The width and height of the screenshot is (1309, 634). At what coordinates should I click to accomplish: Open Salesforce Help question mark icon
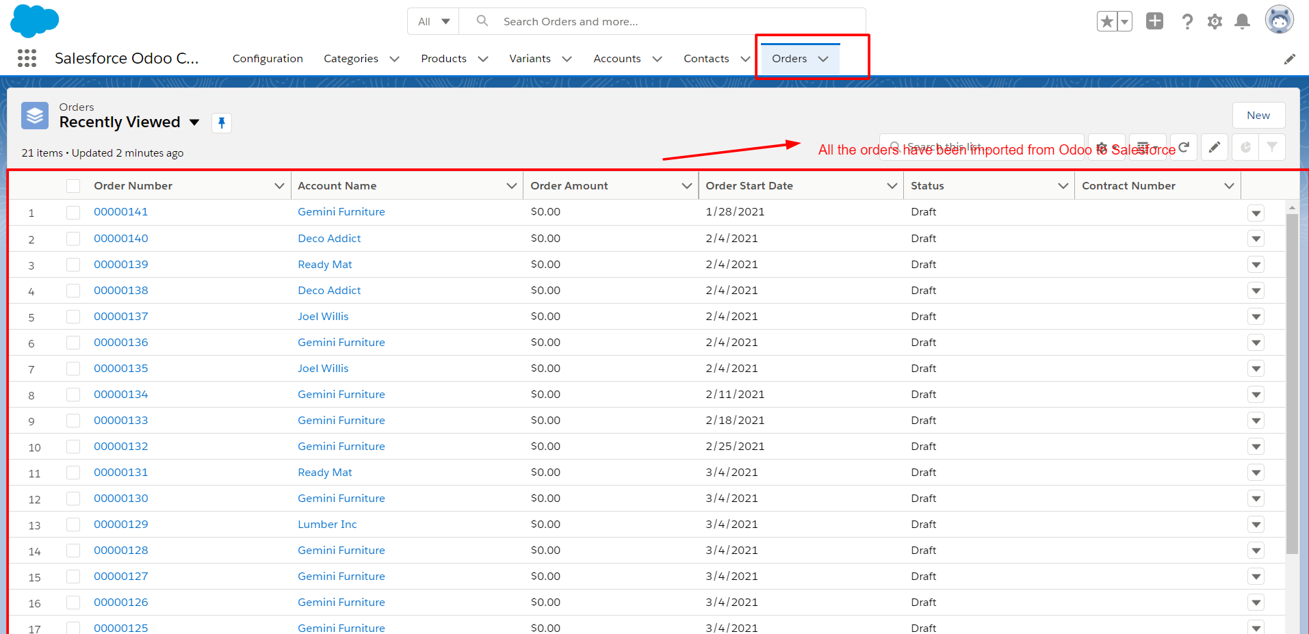pos(1188,21)
